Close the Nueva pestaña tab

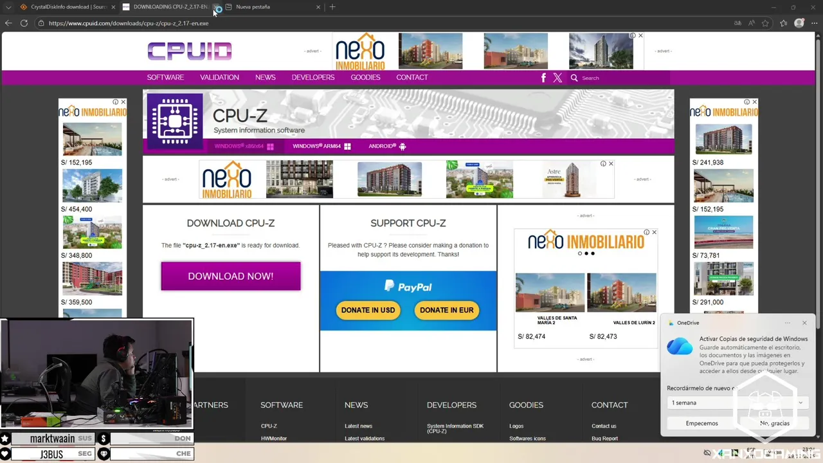pos(318,7)
